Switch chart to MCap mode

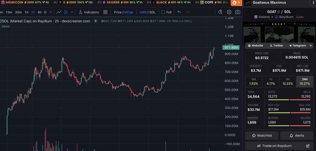(129, 12)
